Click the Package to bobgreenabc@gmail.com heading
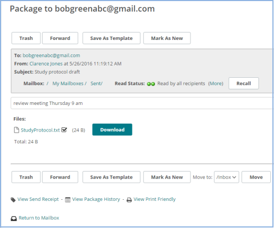Viewport: 274px width, 228px height. (x=82, y=9)
